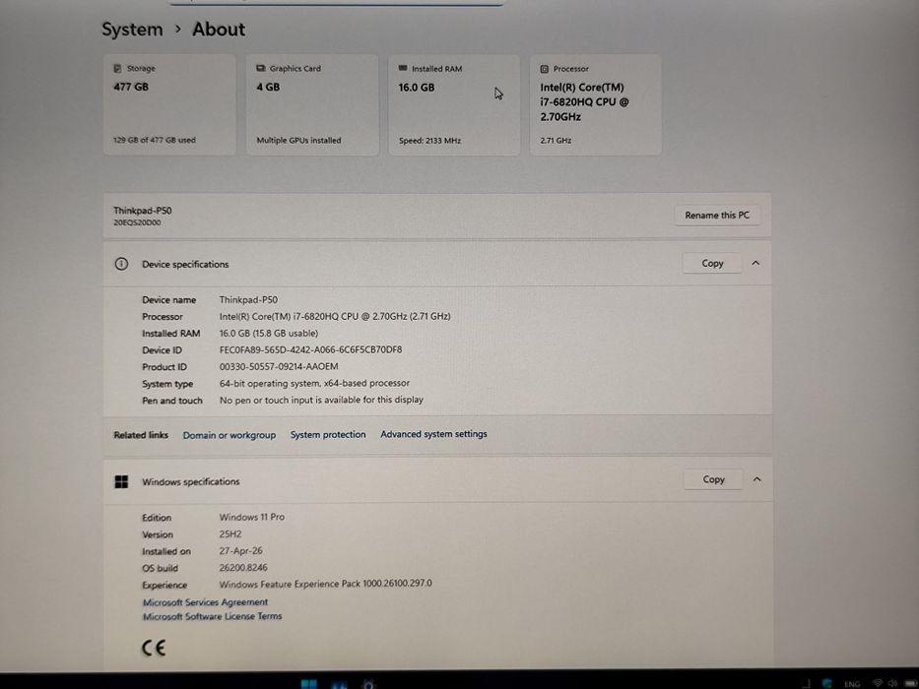This screenshot has height=689, width=919.
Task: Click Installed on date 27-Apr-26
Action: 241,551
